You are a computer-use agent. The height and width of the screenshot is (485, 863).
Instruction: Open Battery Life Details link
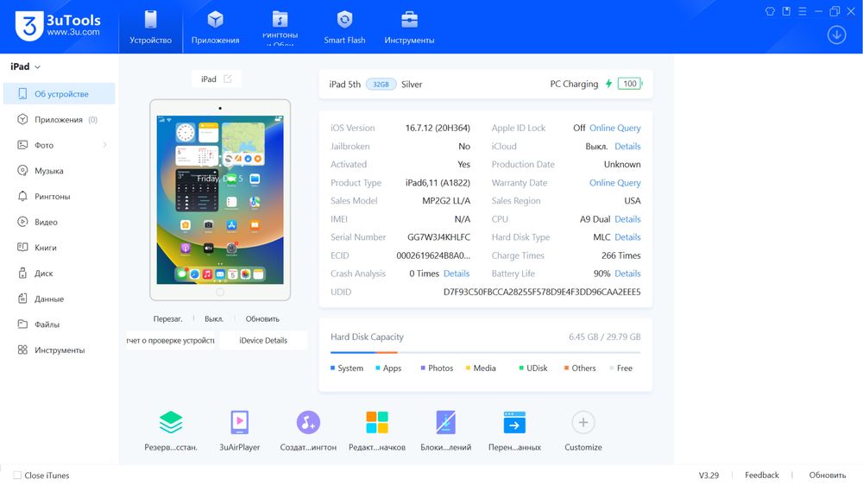pos(627,274)
